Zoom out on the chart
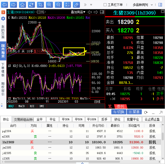165x164 pixels. [x=58, y=4]
